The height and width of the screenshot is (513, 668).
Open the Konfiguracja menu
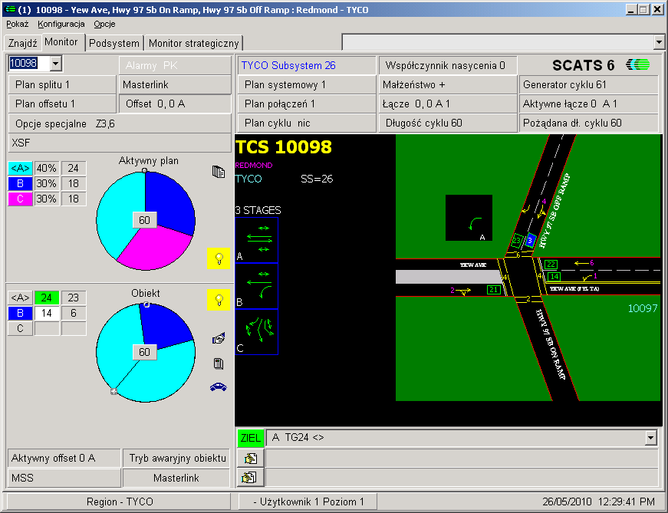pos(61,24)
